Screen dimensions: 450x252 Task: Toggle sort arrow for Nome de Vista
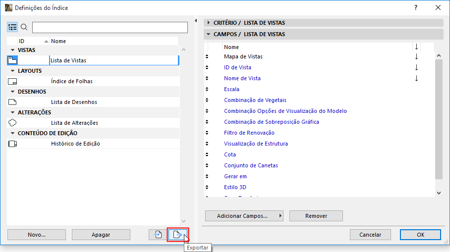[416, 78]
